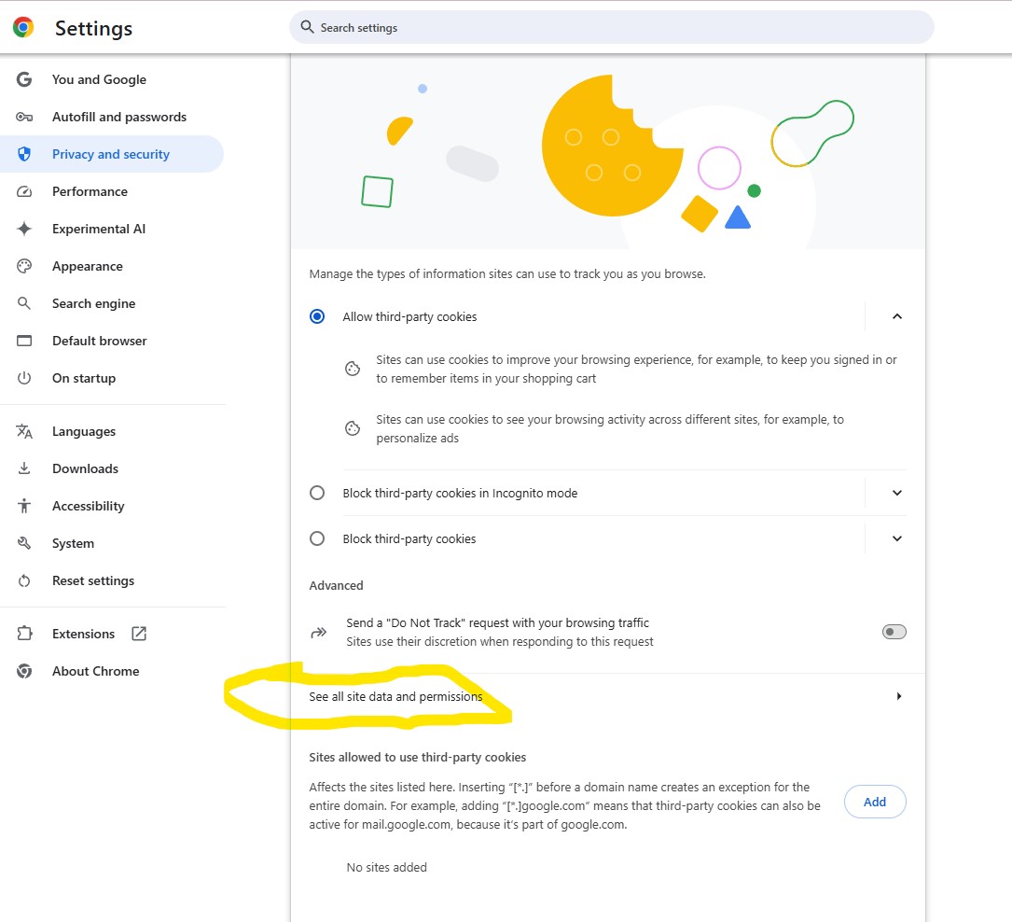This screenshot has height=922, width=1012.
Task: Click cookie icon beside personalize ads text
Action: tap(353, 428)
